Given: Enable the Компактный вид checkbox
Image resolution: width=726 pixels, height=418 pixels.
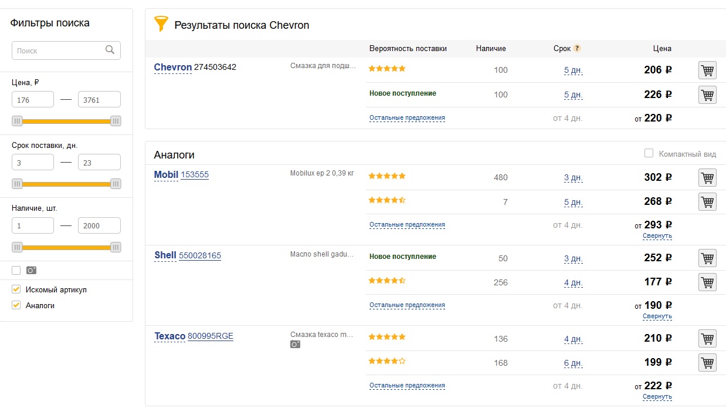Looking at the screenshot, I should coord(649,153).
